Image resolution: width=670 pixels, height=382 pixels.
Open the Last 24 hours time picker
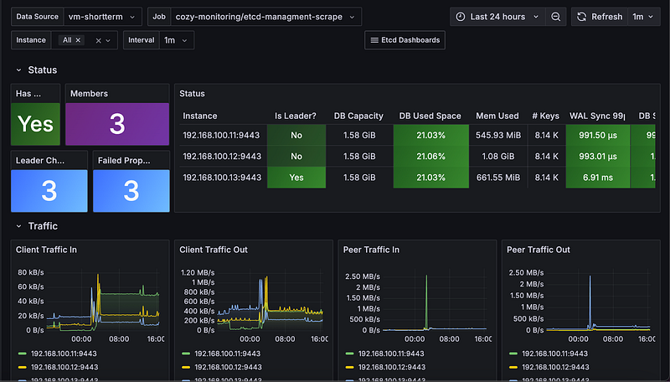[x=497, y=17]
